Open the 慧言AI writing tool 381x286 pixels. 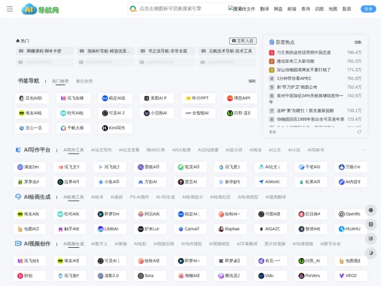pyautogui.click(x=190, y=182)
